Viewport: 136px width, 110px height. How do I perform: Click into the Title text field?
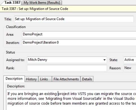click(74, 19)
